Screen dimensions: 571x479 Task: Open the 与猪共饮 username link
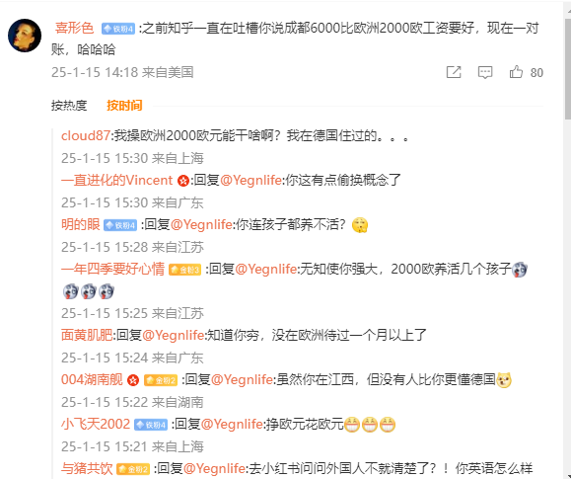87,468
